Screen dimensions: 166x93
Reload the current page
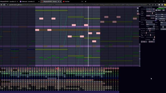coord(4,5)
